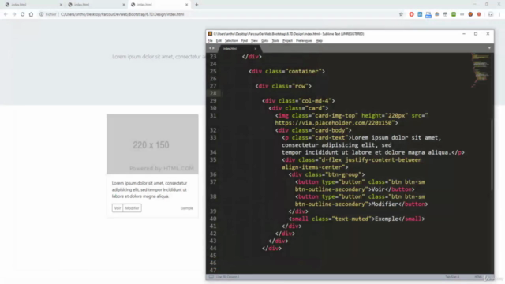Open Chrome's three-dot menu
505x284 pixels.
499,14
